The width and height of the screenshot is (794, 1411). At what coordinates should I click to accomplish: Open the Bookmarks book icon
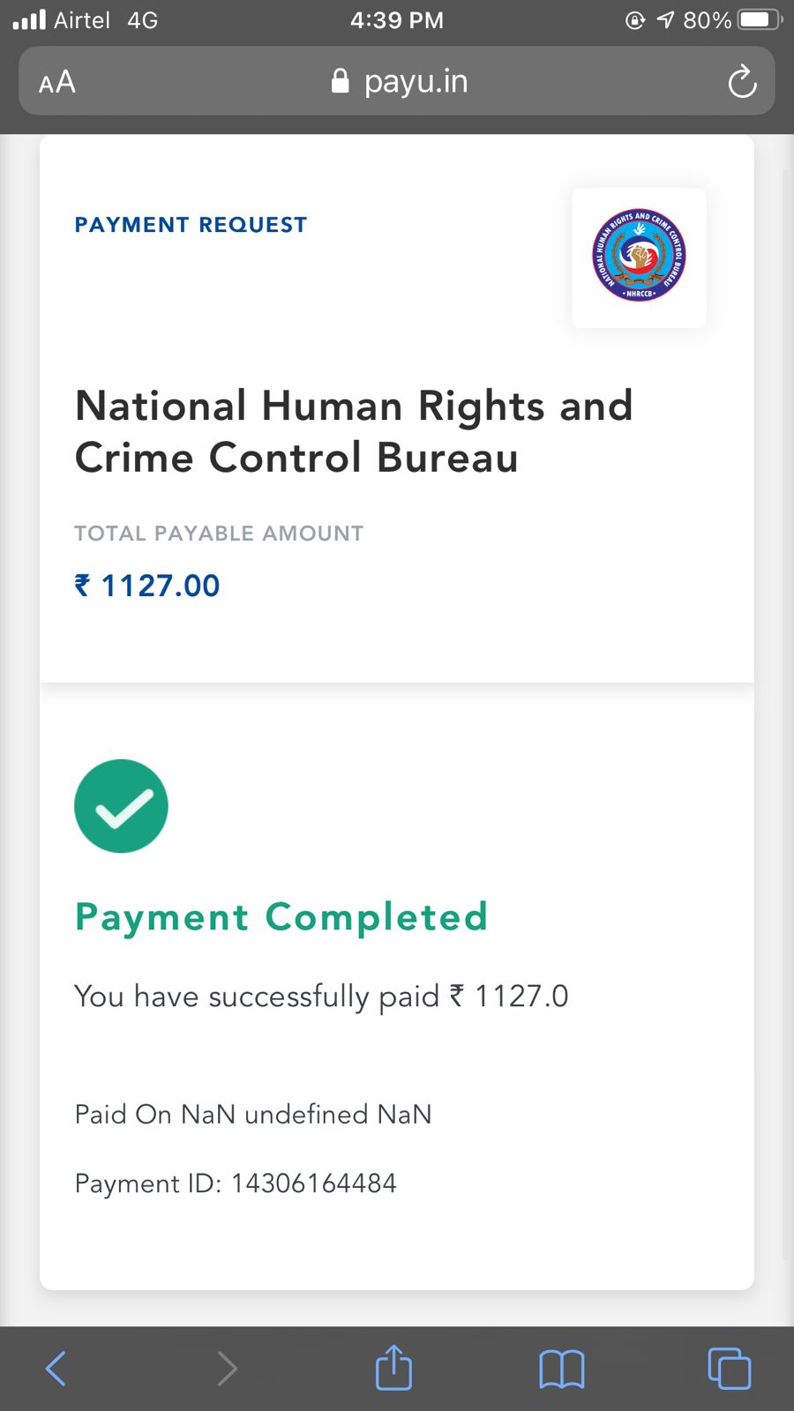(561, 1370)
